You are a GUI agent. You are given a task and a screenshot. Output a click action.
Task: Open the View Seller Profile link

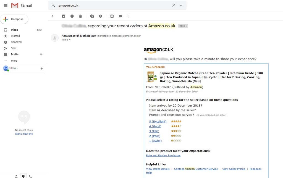click(x=234, y=169)
